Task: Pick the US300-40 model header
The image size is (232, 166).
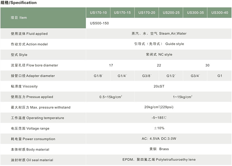Action: click(220, 13)
